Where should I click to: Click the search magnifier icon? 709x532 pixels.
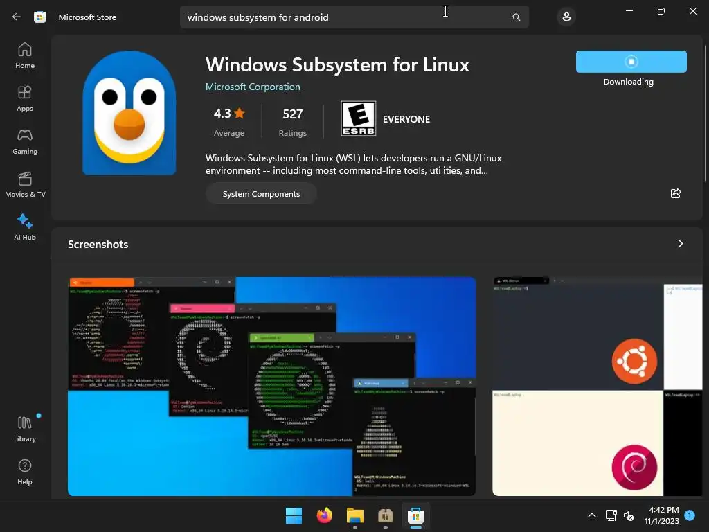[x=516, y=17]
